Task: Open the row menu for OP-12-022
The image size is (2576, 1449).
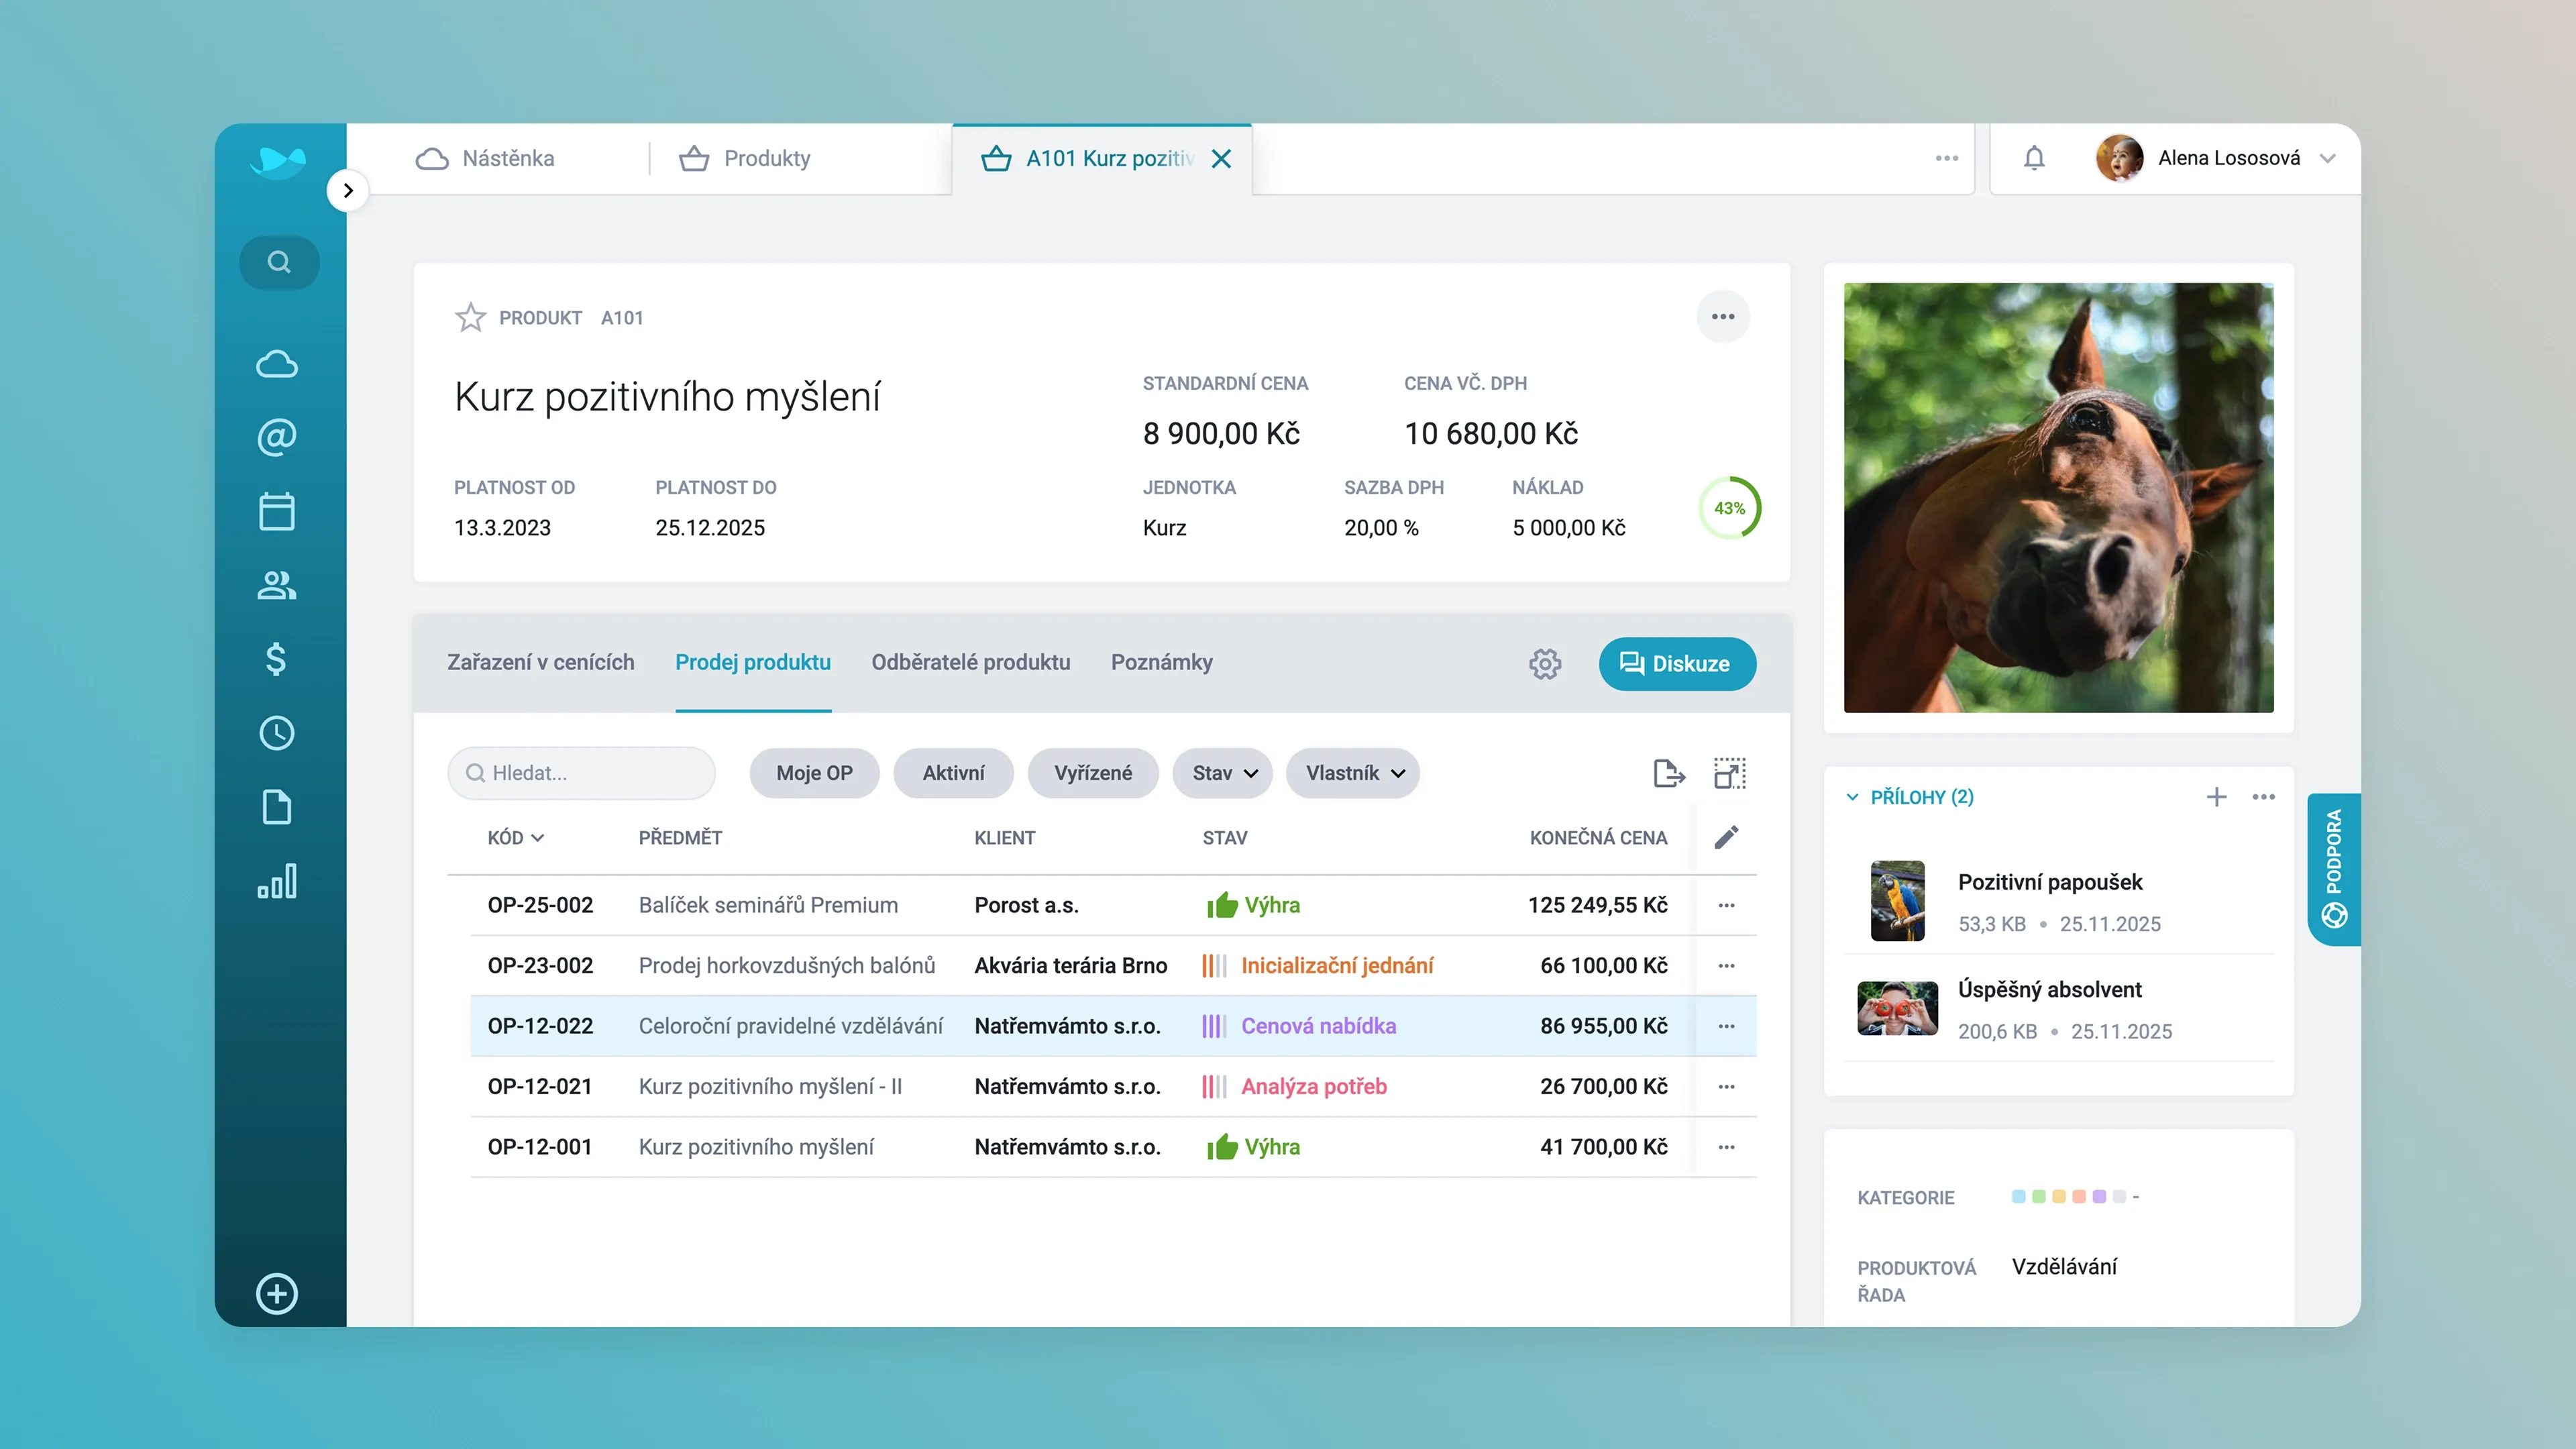Action: tap(1727, 1026)
